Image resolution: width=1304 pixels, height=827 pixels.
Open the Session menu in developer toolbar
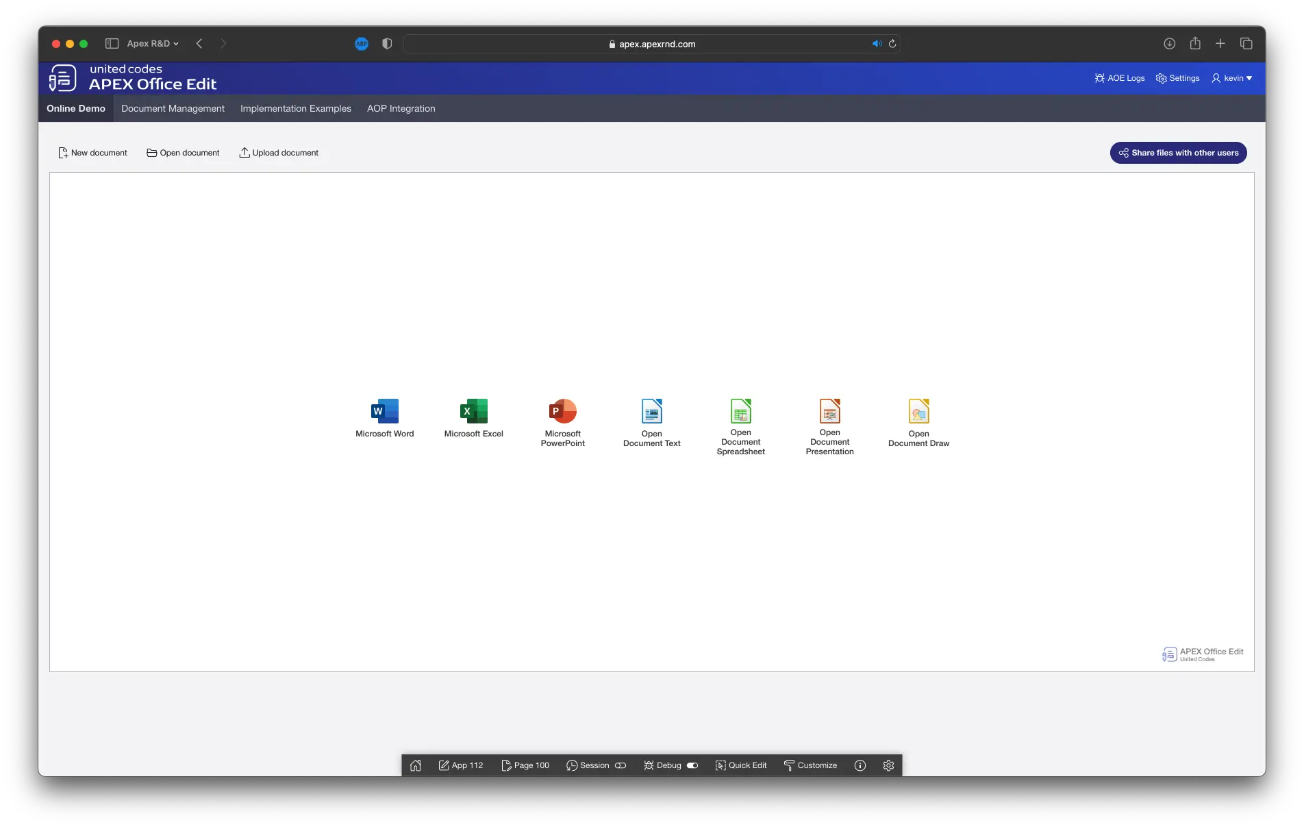tap(596, 765)
